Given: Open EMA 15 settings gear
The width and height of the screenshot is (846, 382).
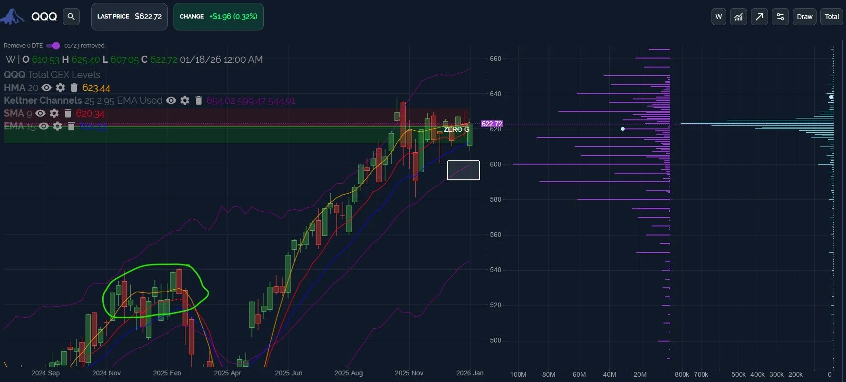Looking at the screenshot, I should pos(58,126).
